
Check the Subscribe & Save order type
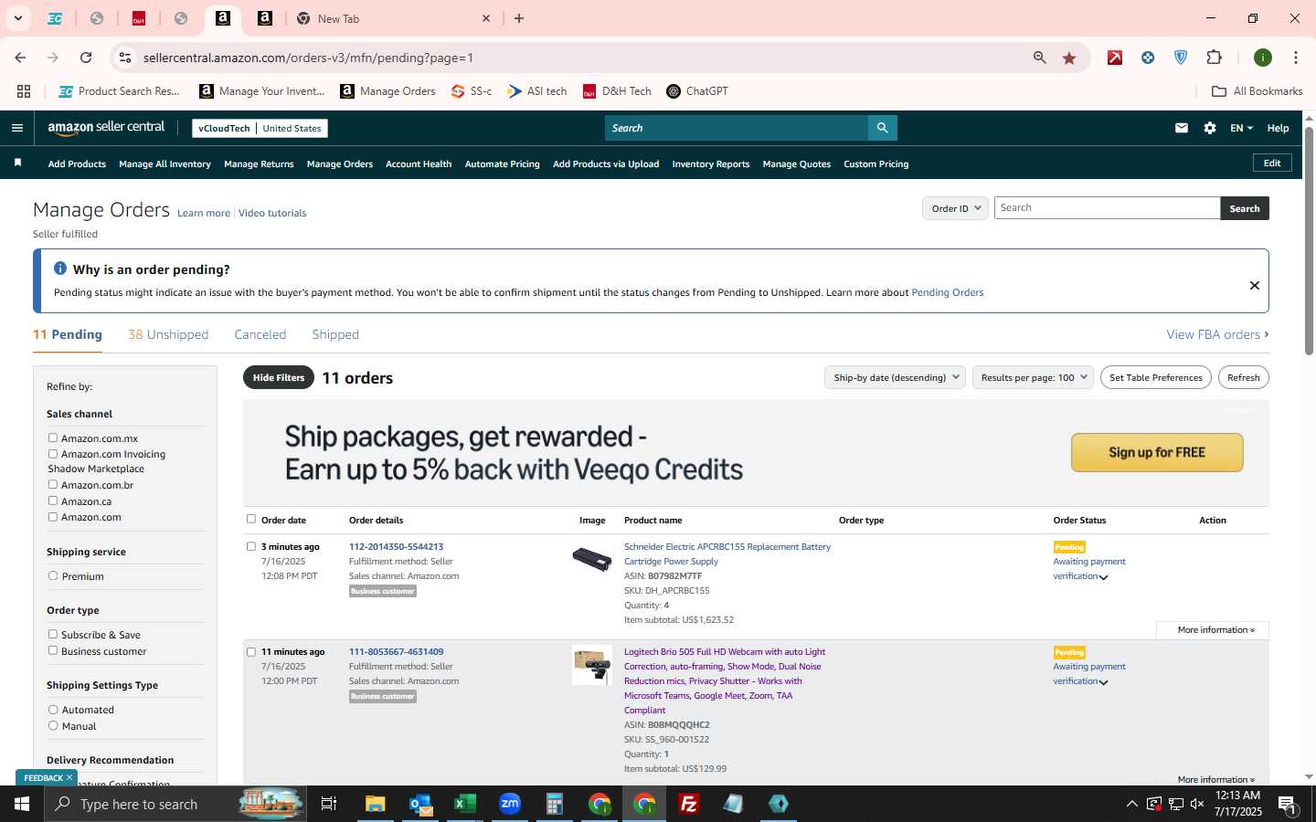pos(53,635)
